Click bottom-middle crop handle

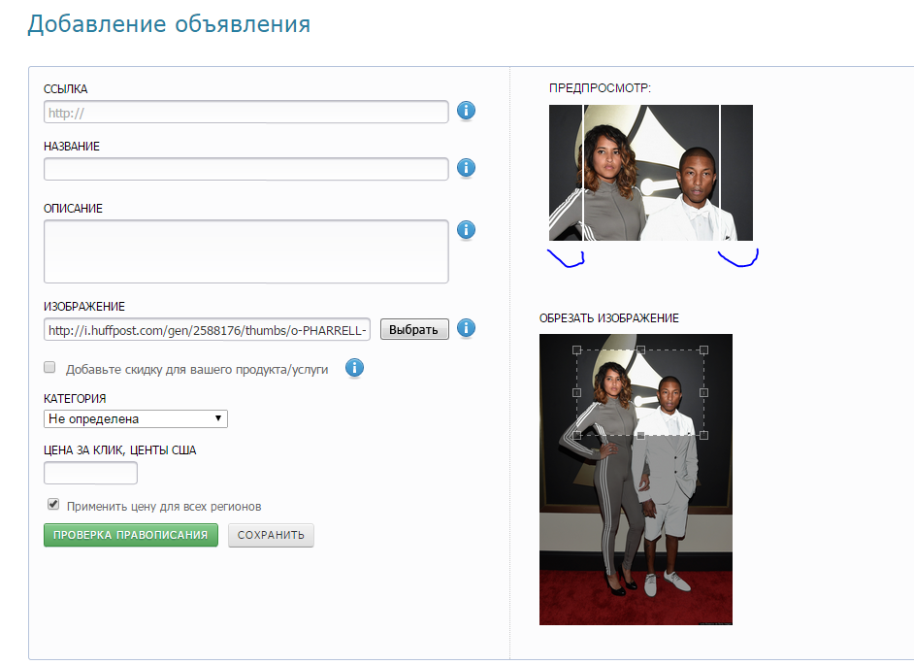[x=640, y=435]
